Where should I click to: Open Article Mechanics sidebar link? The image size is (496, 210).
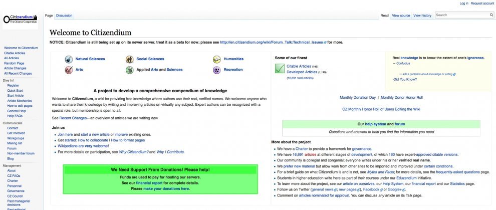click(20, 101)
